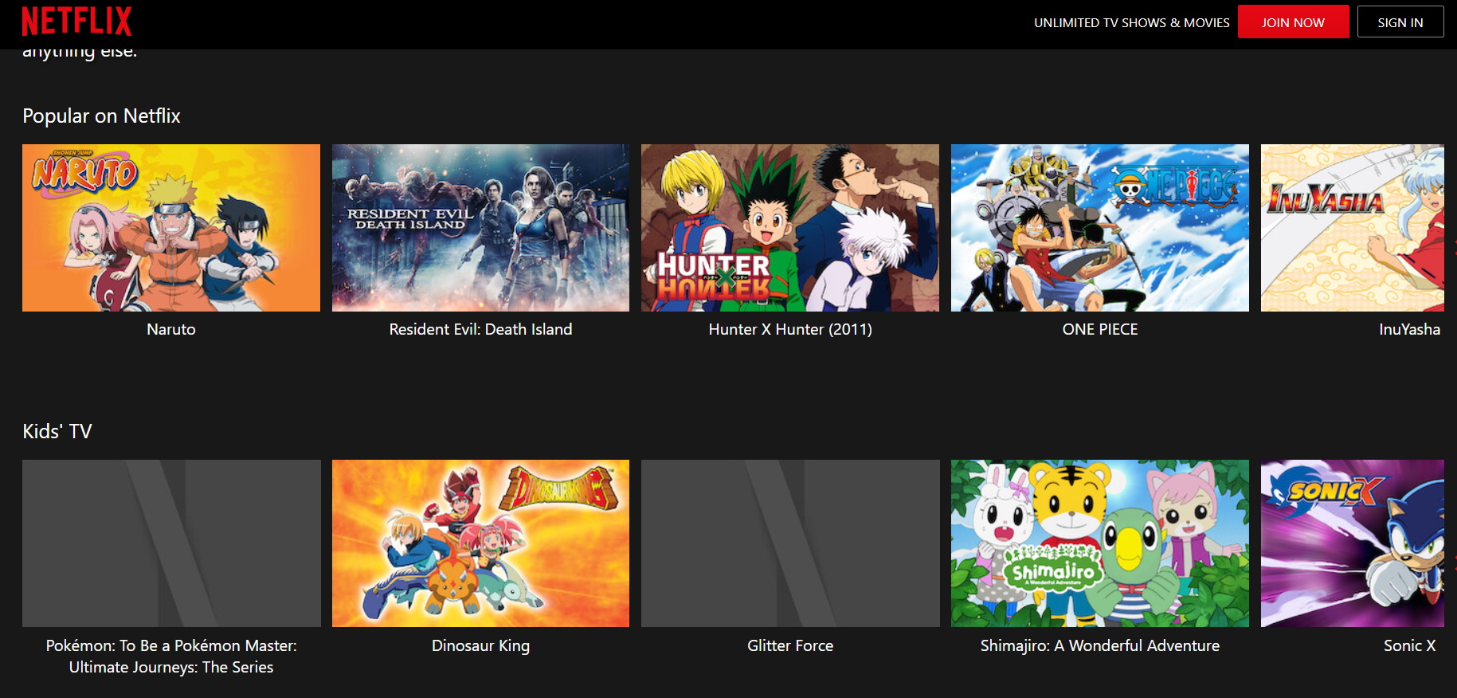Choose the One Piece thumbnail image
The width and height of the screenshot is (1457, 698).
[1099, 228]
